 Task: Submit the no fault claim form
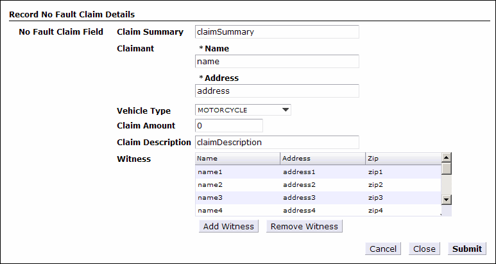pyautogui.click(x=466, y=249)
